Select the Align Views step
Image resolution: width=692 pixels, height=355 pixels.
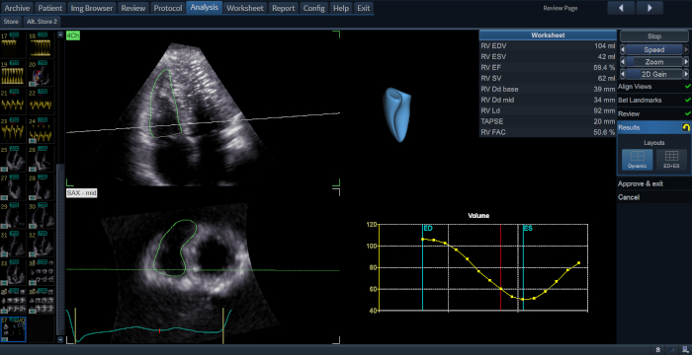coord(654,87)
